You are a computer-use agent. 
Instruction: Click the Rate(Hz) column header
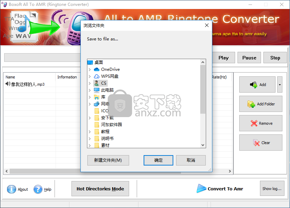[x=219, y=77]
